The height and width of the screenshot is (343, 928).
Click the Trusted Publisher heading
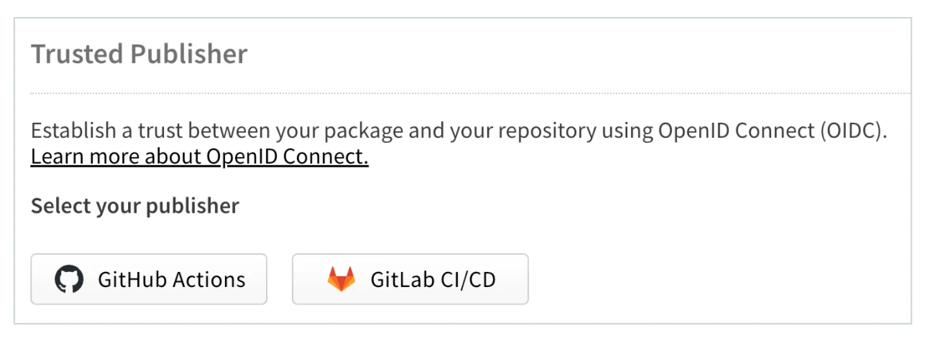[139, 54]
